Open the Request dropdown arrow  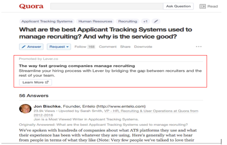[67, 47]
